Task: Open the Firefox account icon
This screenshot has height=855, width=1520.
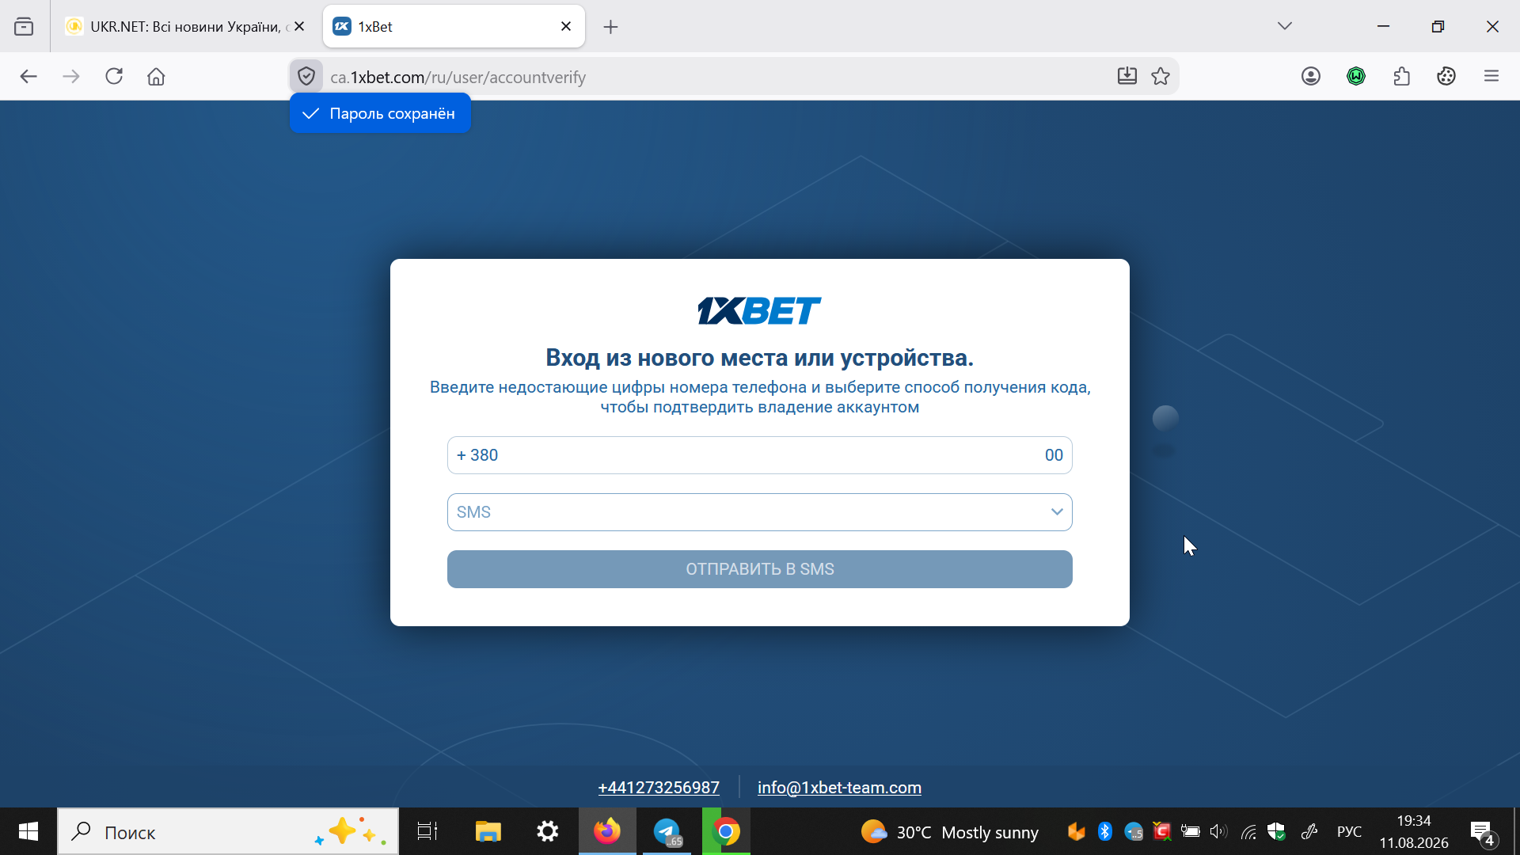Action: point(1311,77)
